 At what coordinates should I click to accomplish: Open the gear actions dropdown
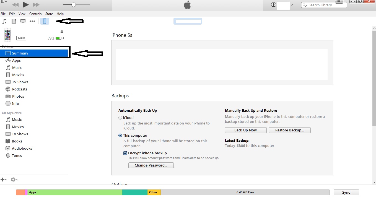14,180
